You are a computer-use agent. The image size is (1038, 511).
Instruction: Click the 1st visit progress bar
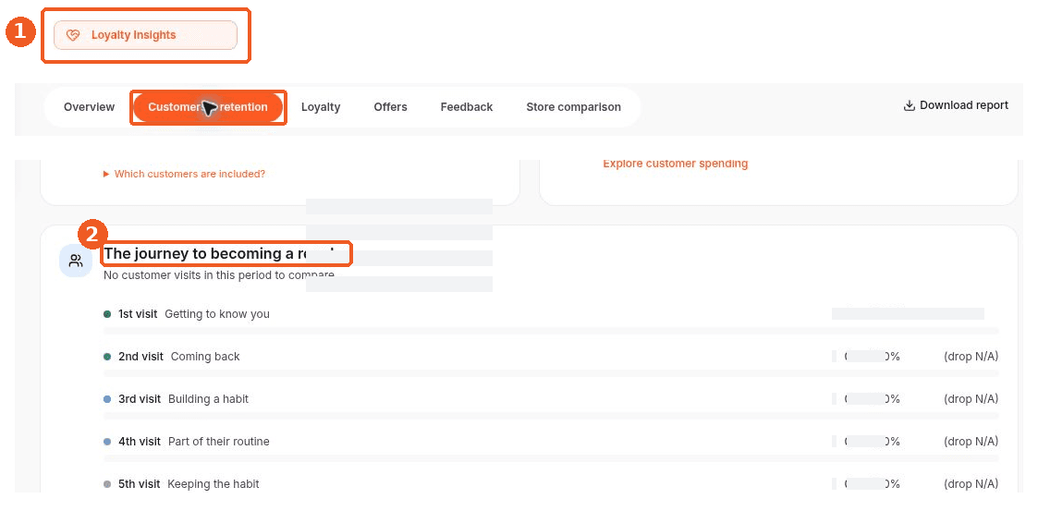pos(551,330)
